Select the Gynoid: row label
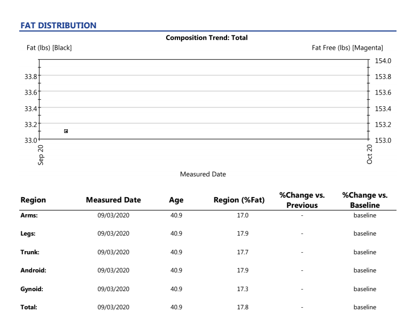Screen dimensions: 412x336 coord(32,289)
